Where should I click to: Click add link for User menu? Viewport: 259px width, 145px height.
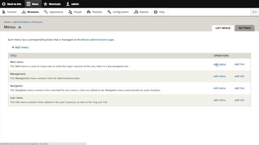click(239, 100)
